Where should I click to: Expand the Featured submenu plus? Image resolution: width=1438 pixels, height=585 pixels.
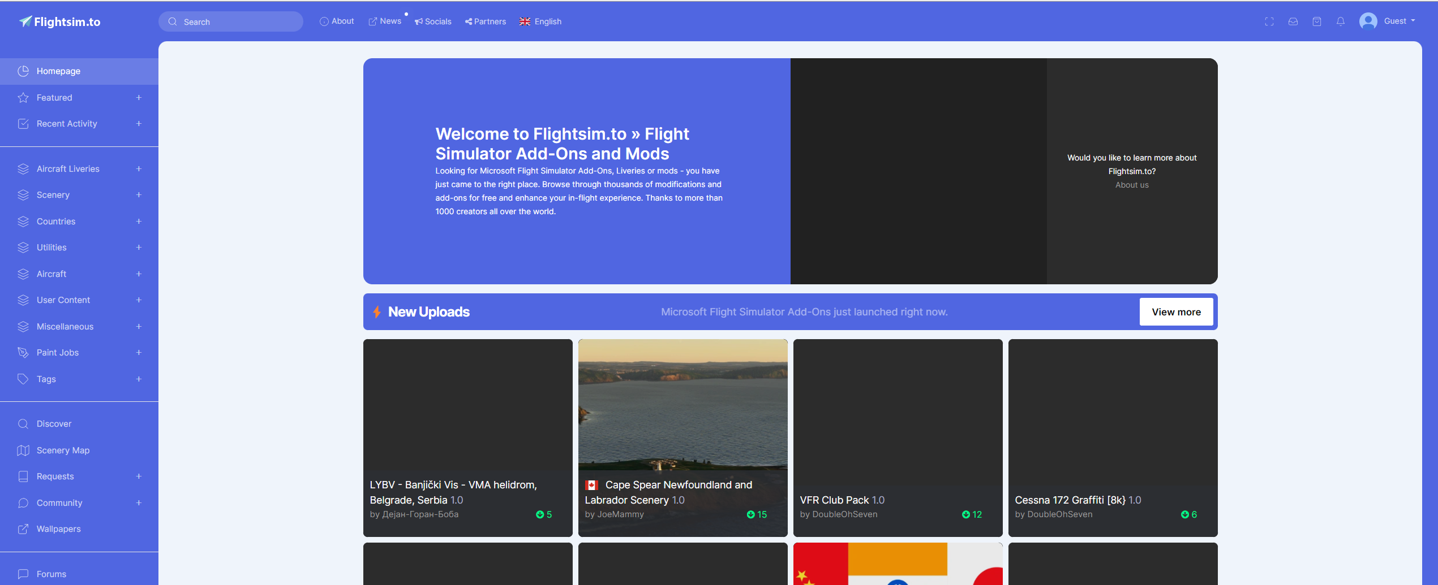139,98
